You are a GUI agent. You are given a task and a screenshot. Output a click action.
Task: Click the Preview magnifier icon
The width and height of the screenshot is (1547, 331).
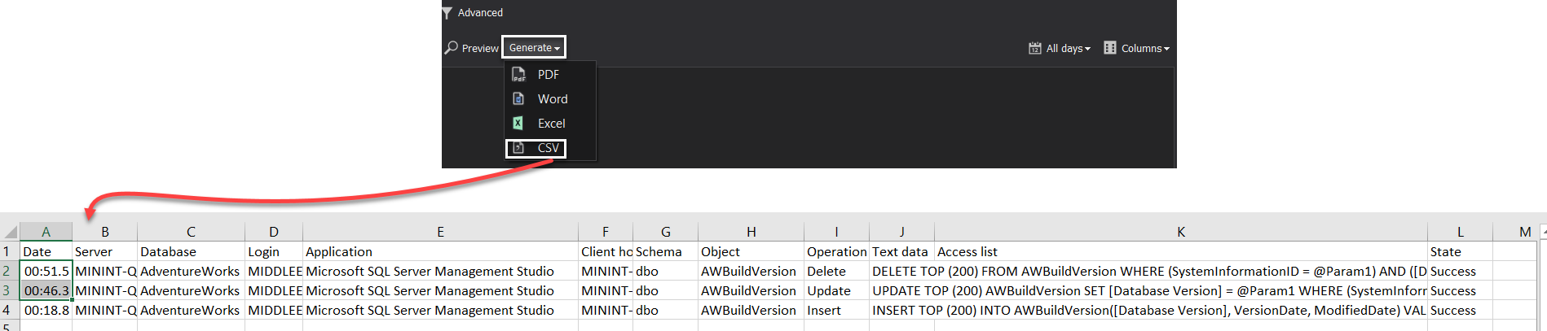[x=451, y=48]
